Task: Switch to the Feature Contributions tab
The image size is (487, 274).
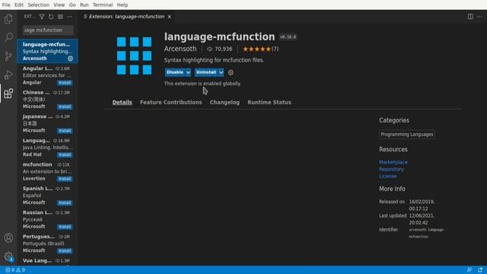Action: point(170,102)
